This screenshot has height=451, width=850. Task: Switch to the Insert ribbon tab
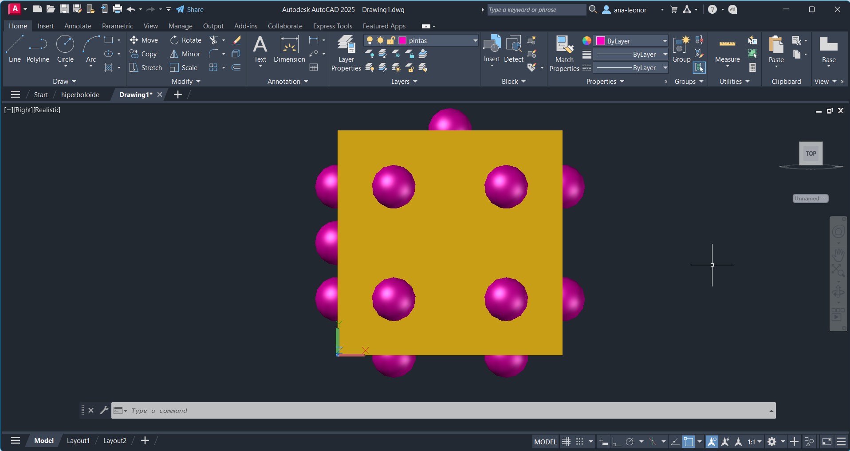(46, 26)
